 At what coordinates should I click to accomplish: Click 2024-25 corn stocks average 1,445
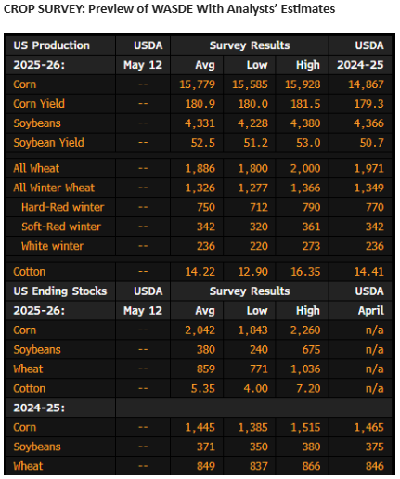click(200, 427)
